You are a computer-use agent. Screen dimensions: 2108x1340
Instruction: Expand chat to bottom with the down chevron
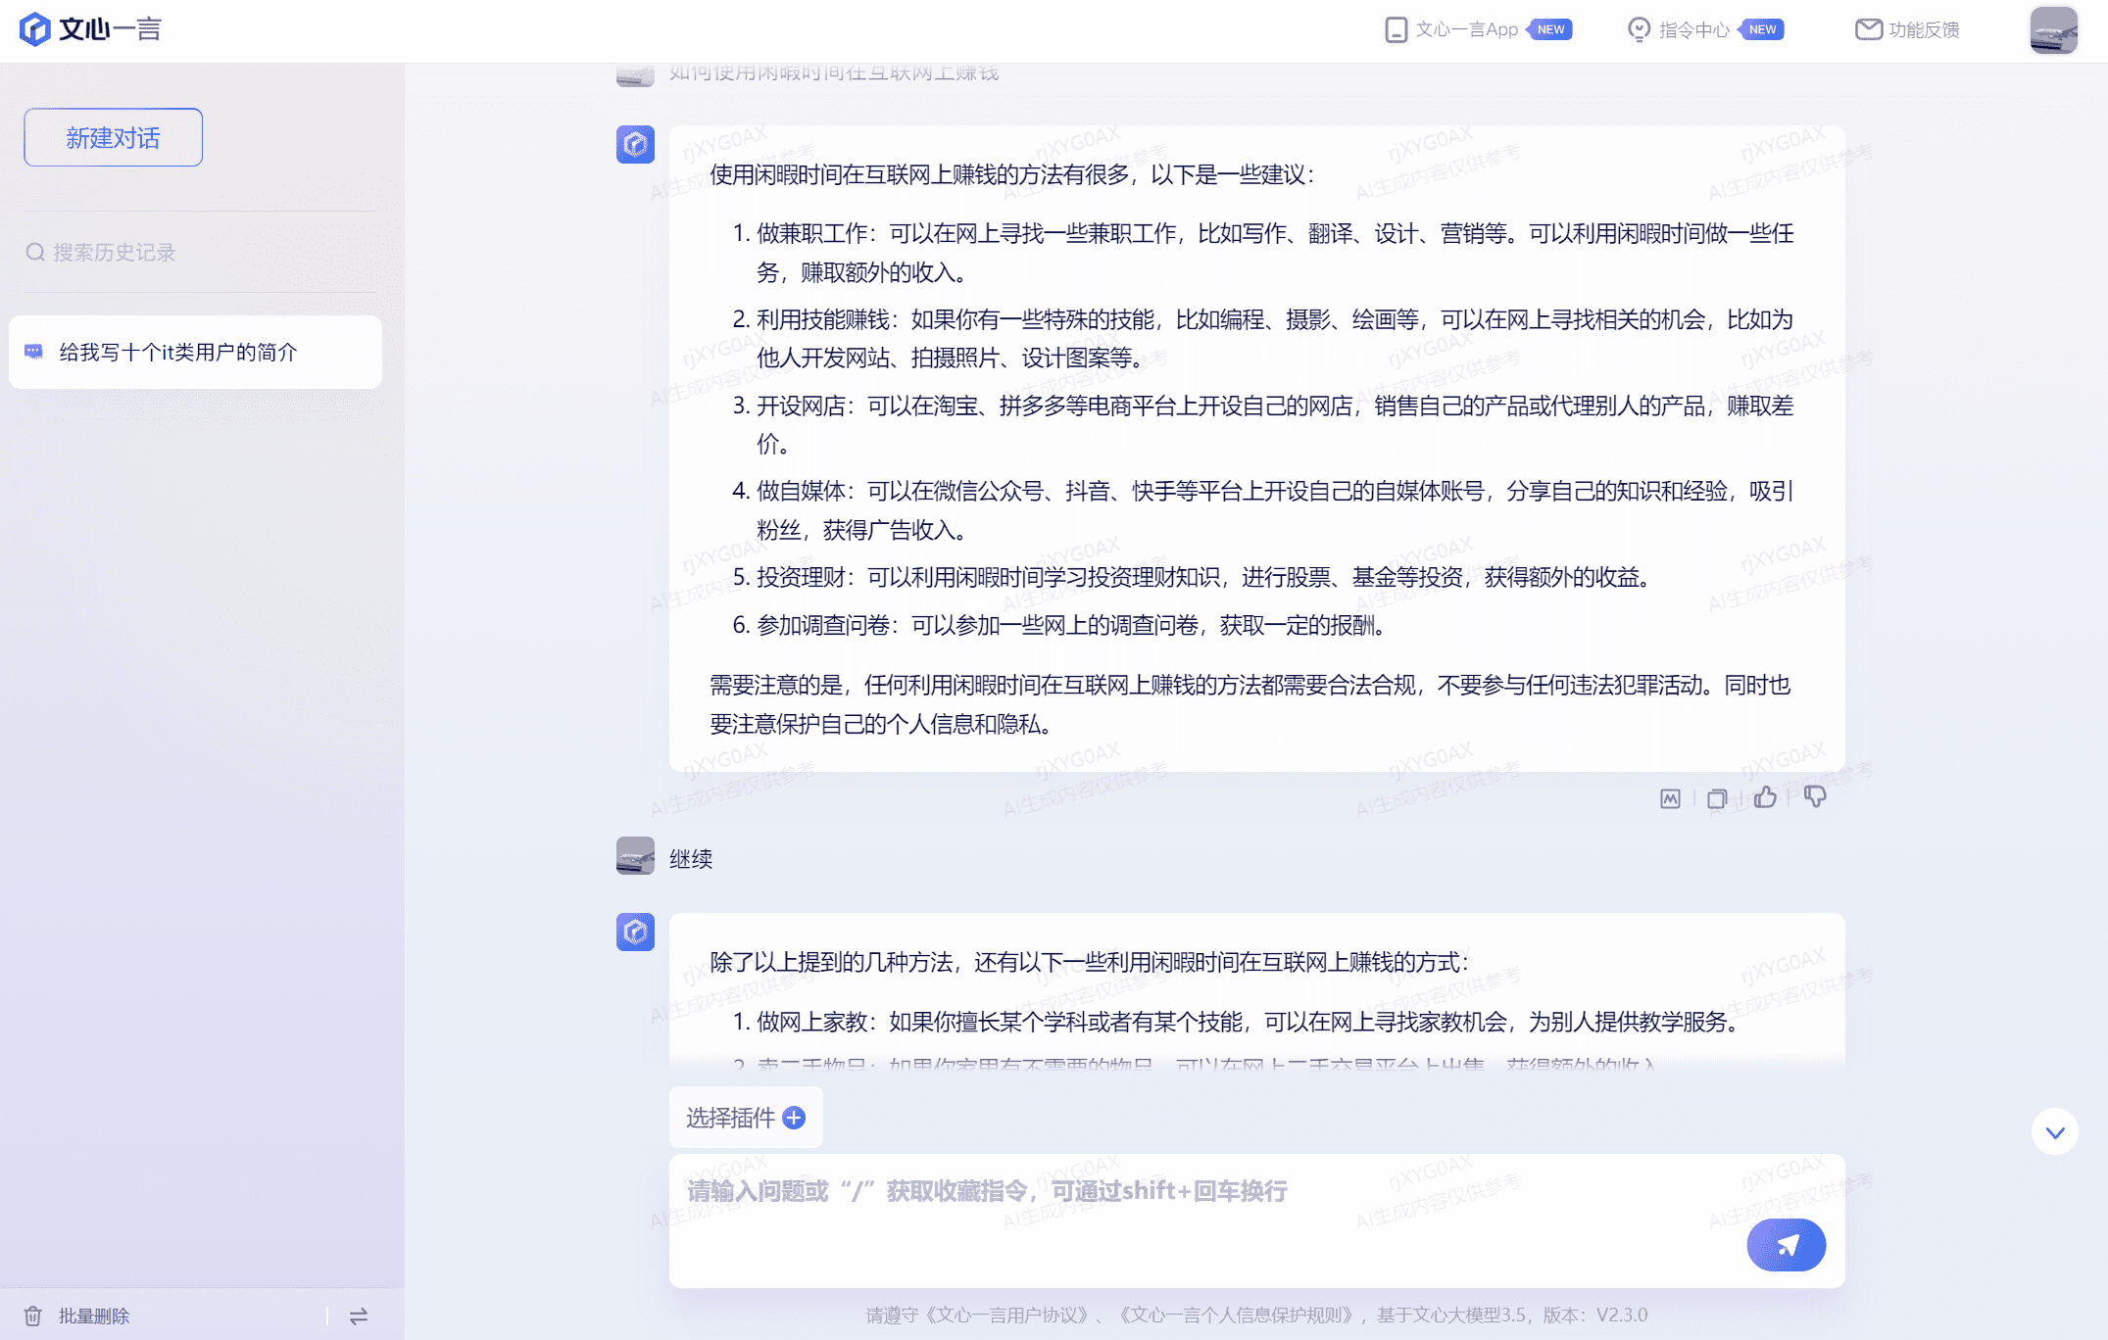tap(2055, 1131)
